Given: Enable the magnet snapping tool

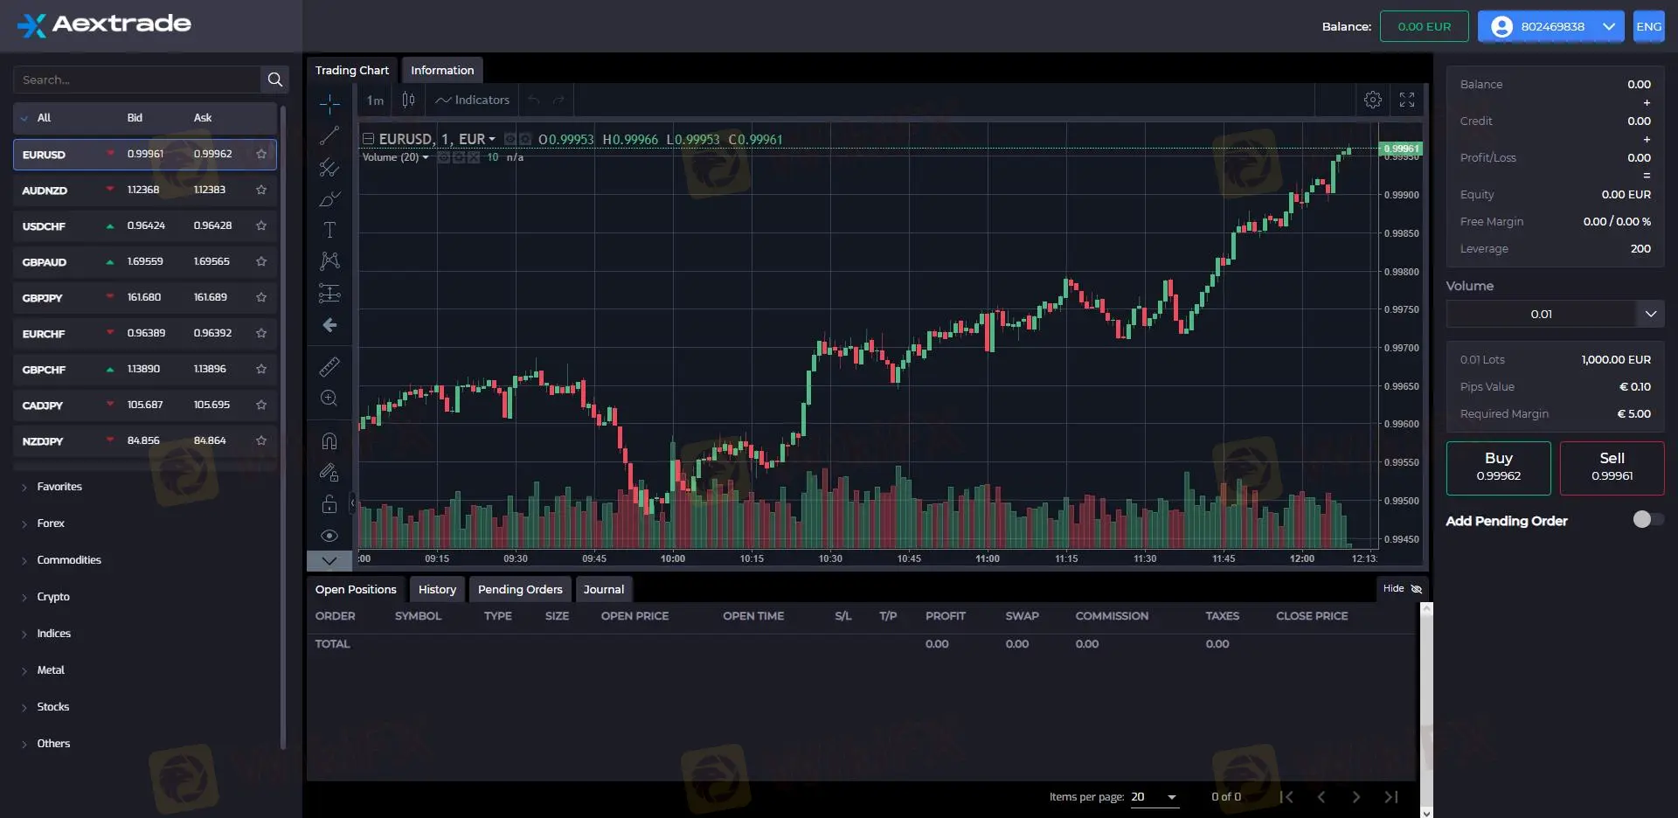Looking at the screenshot, I should pyautogui.click(x=329, y=440).
